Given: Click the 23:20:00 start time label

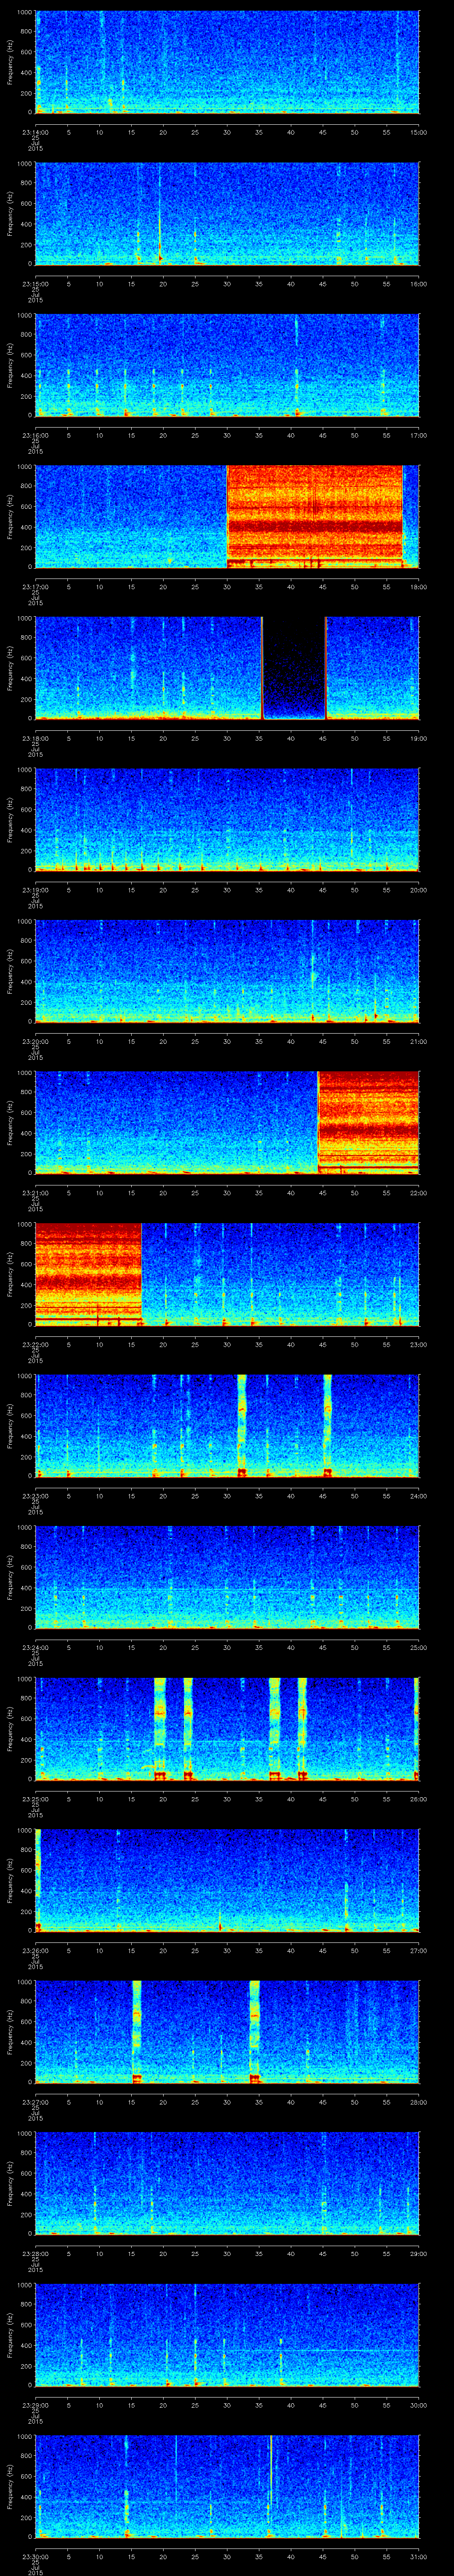Looking at the screenshot, I should point(35,1041).
